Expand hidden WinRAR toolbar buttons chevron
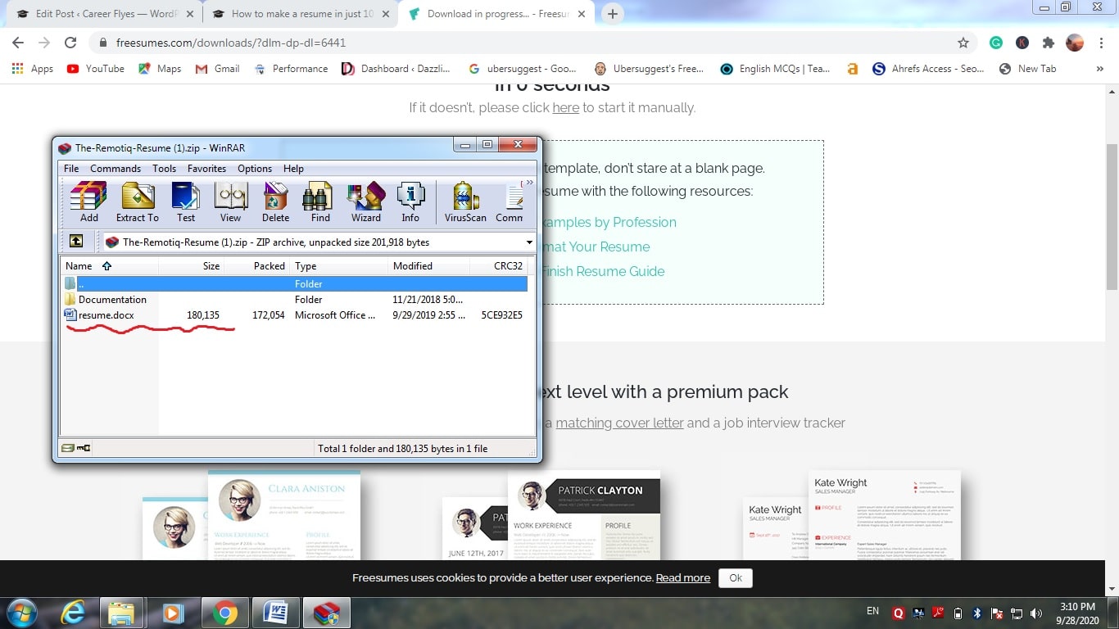Viewport: 1119px width, 629px height. (x=529, y=183)
